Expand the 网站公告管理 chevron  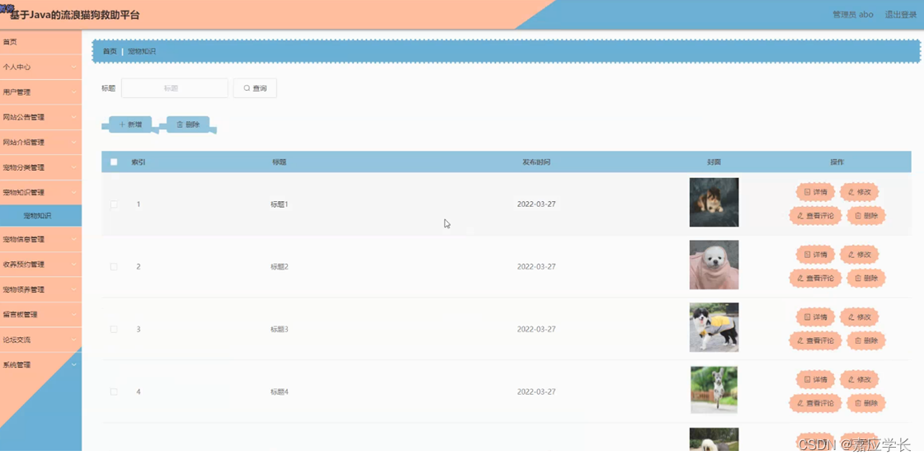73,117
